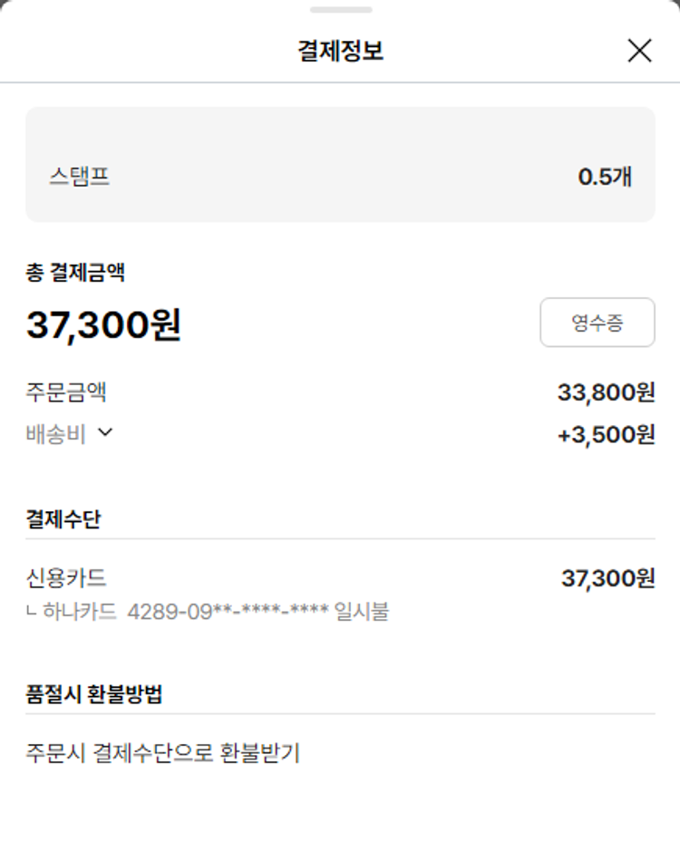Click the 배송비 label text
Screen dimensions: 680x861
[x=56, y=435]
